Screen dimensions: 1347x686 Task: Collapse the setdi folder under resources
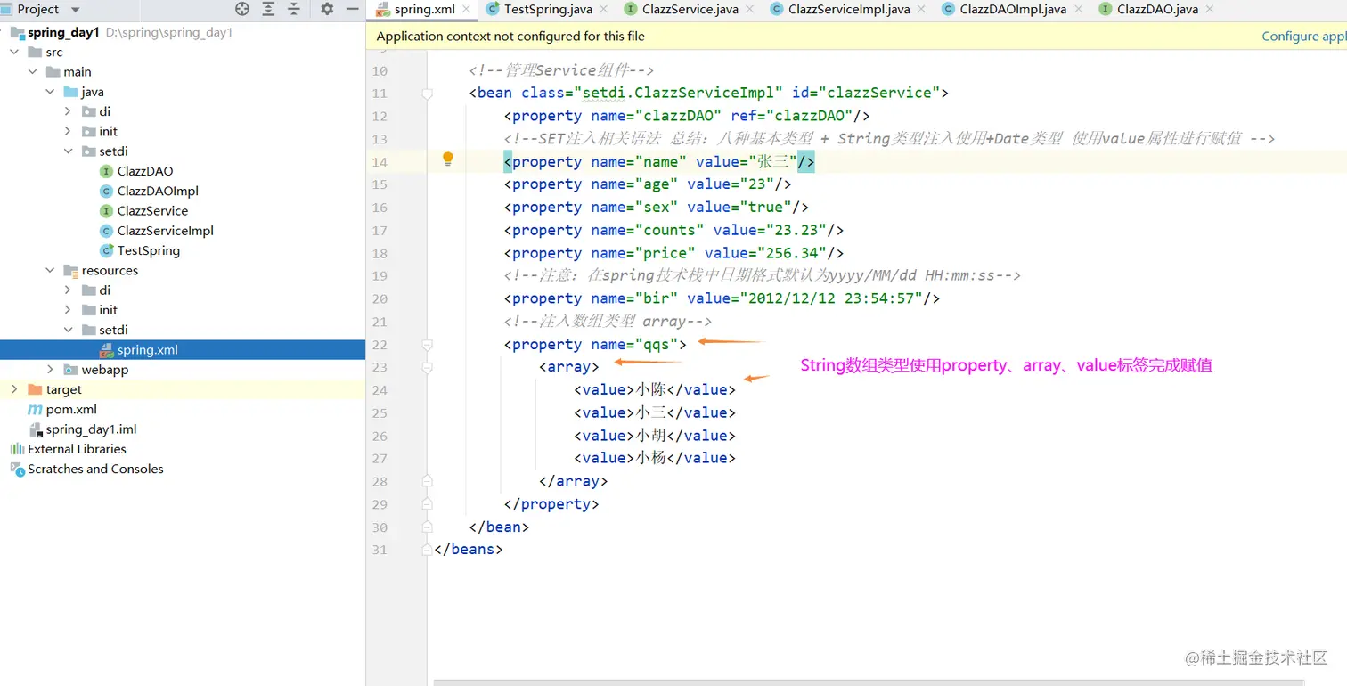68,331
